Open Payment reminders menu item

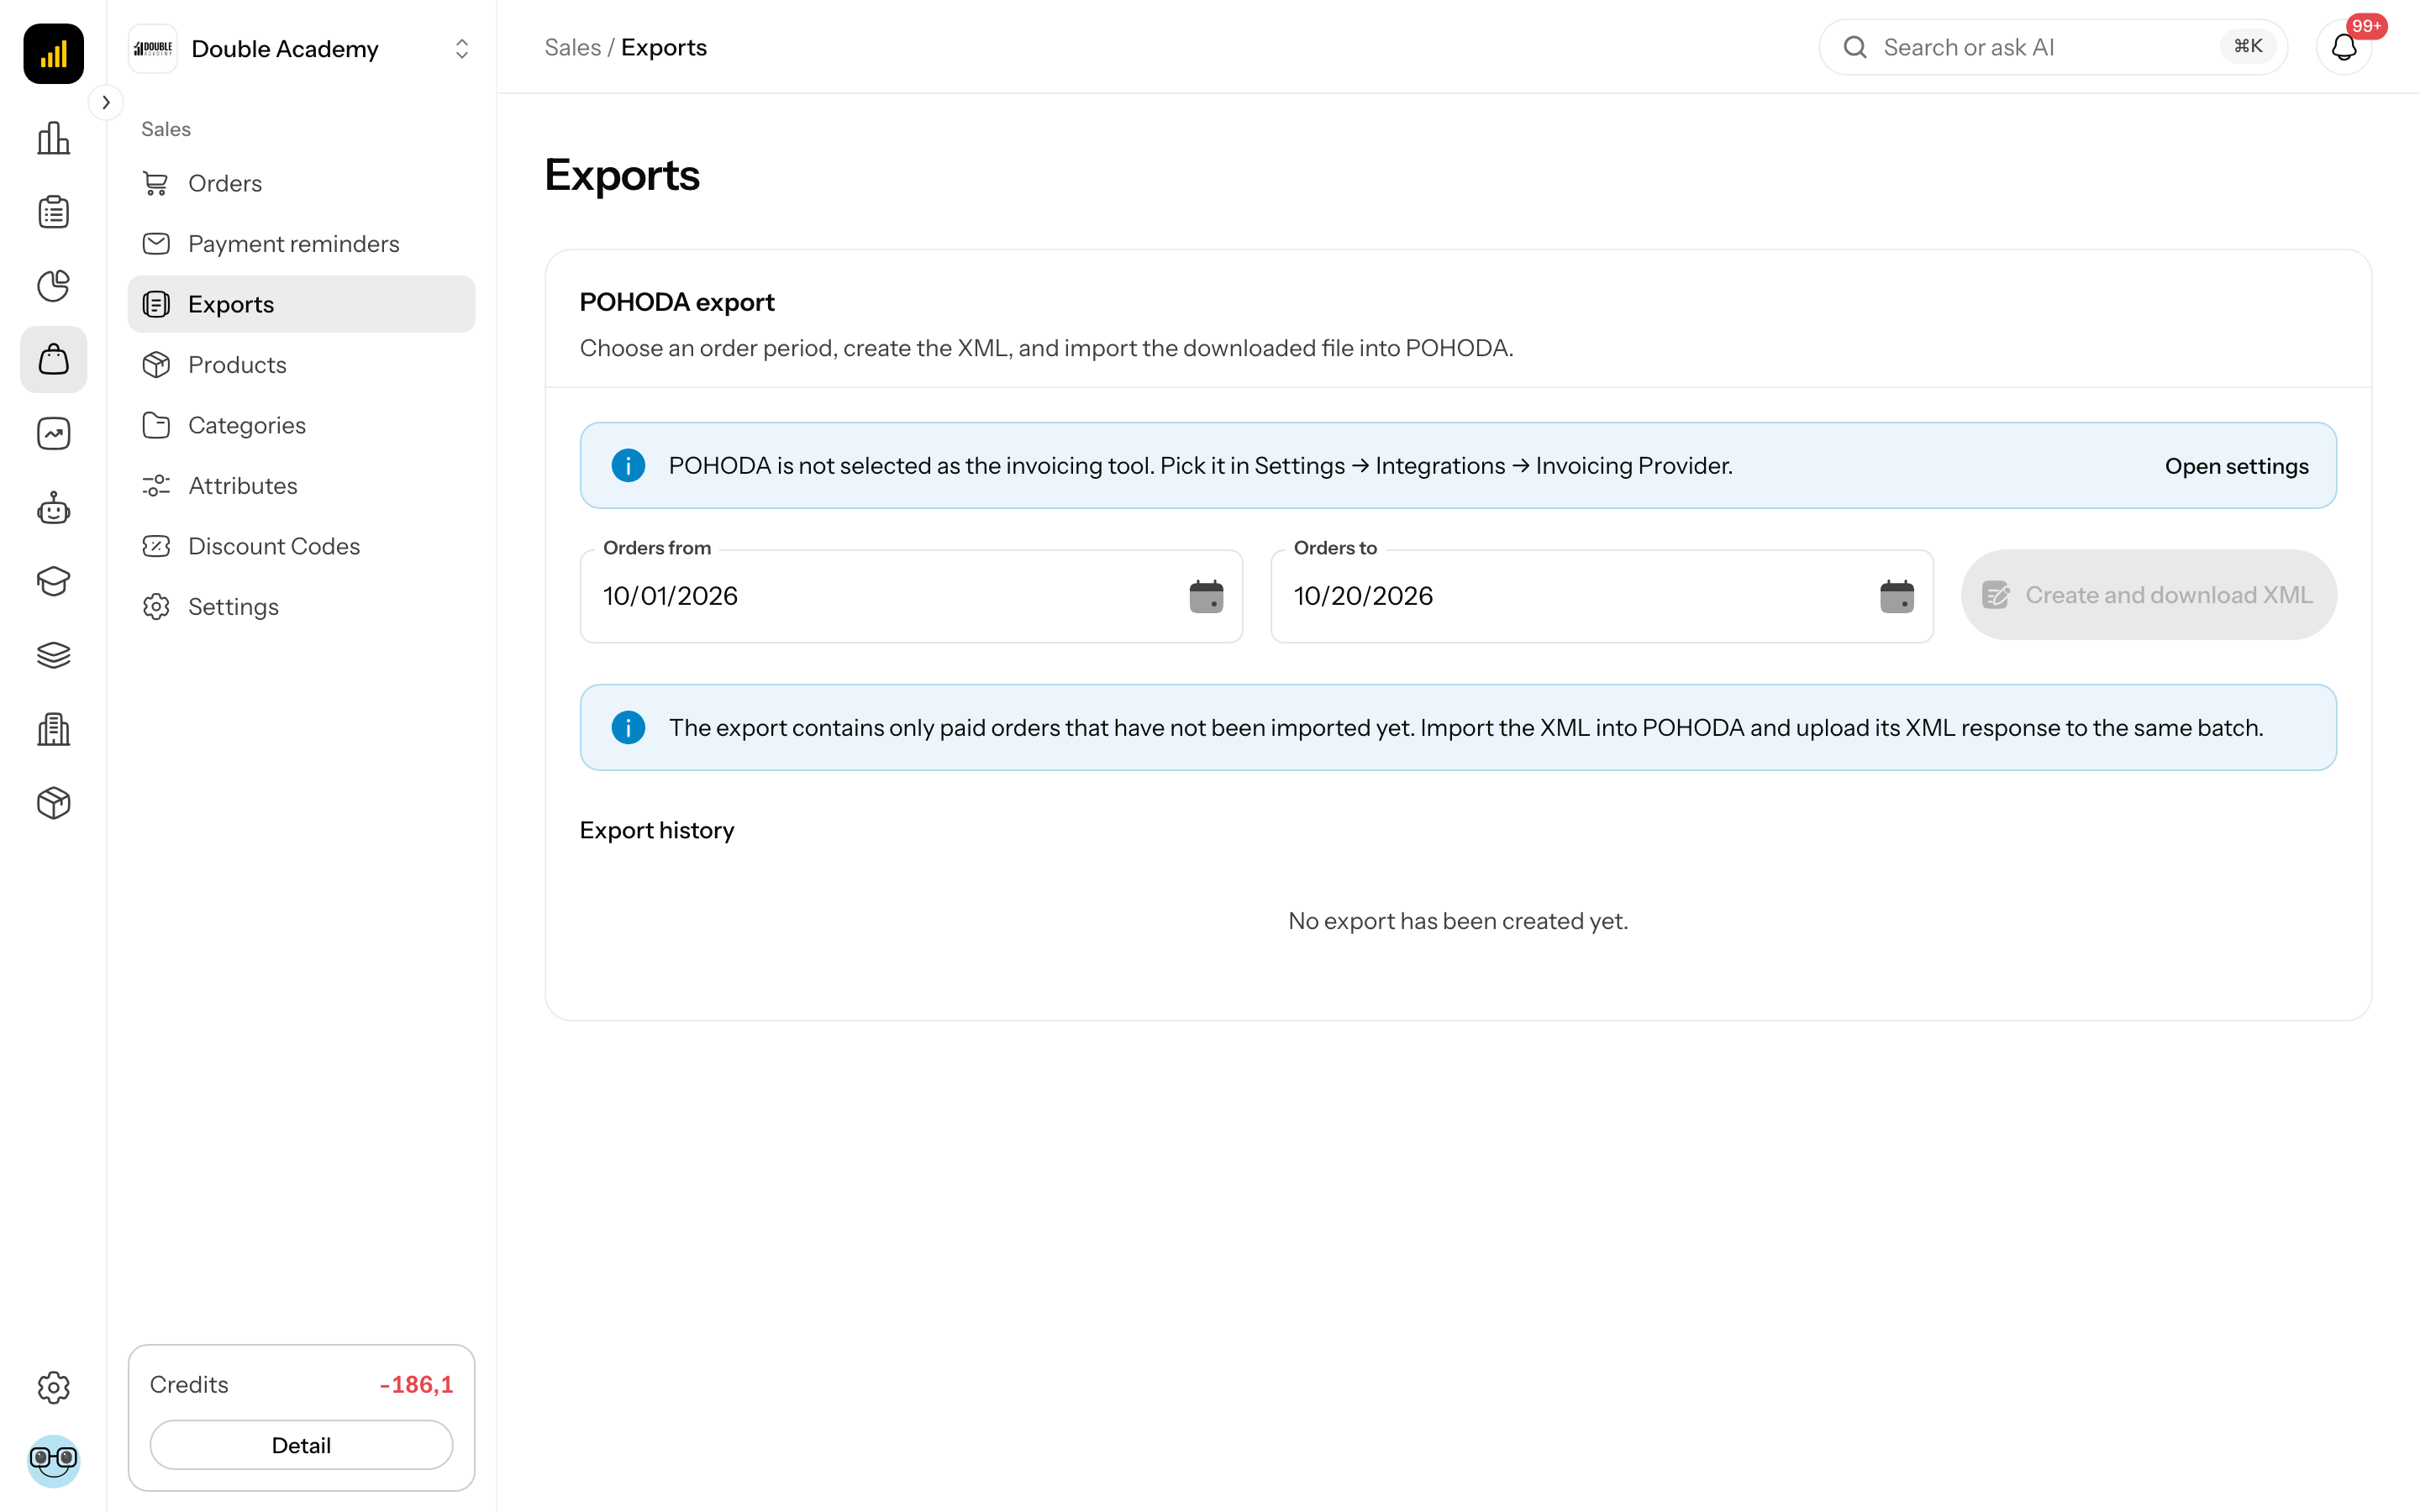pos(301,244)
